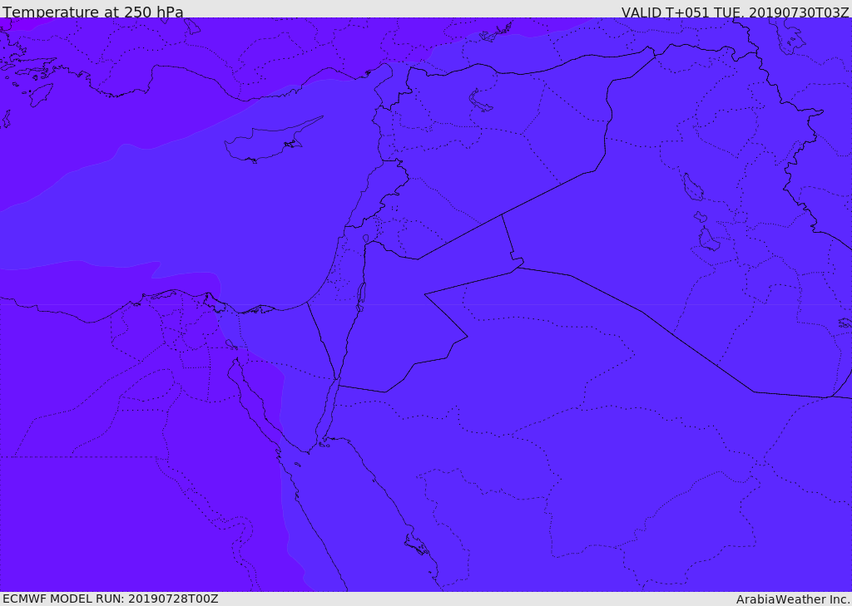The height and width of the screenshot is (606, 852).
Task: Click the Sea of Galilee outline
Action: click(366, 239)
